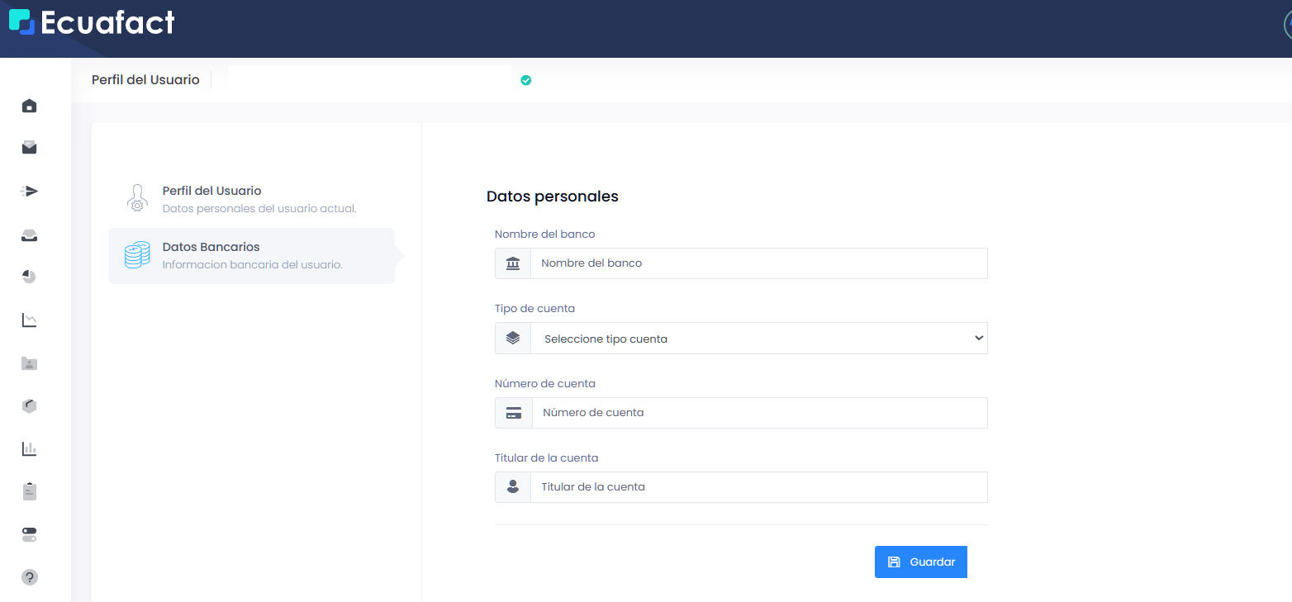The image size is (1292, 602).
Task: Click into the Número de cuenta field
Action: pyautogui.click(x=758, y=413)
